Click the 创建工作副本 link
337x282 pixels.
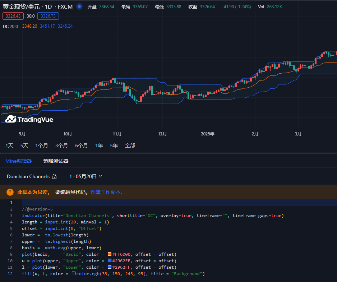pos(107,192)
